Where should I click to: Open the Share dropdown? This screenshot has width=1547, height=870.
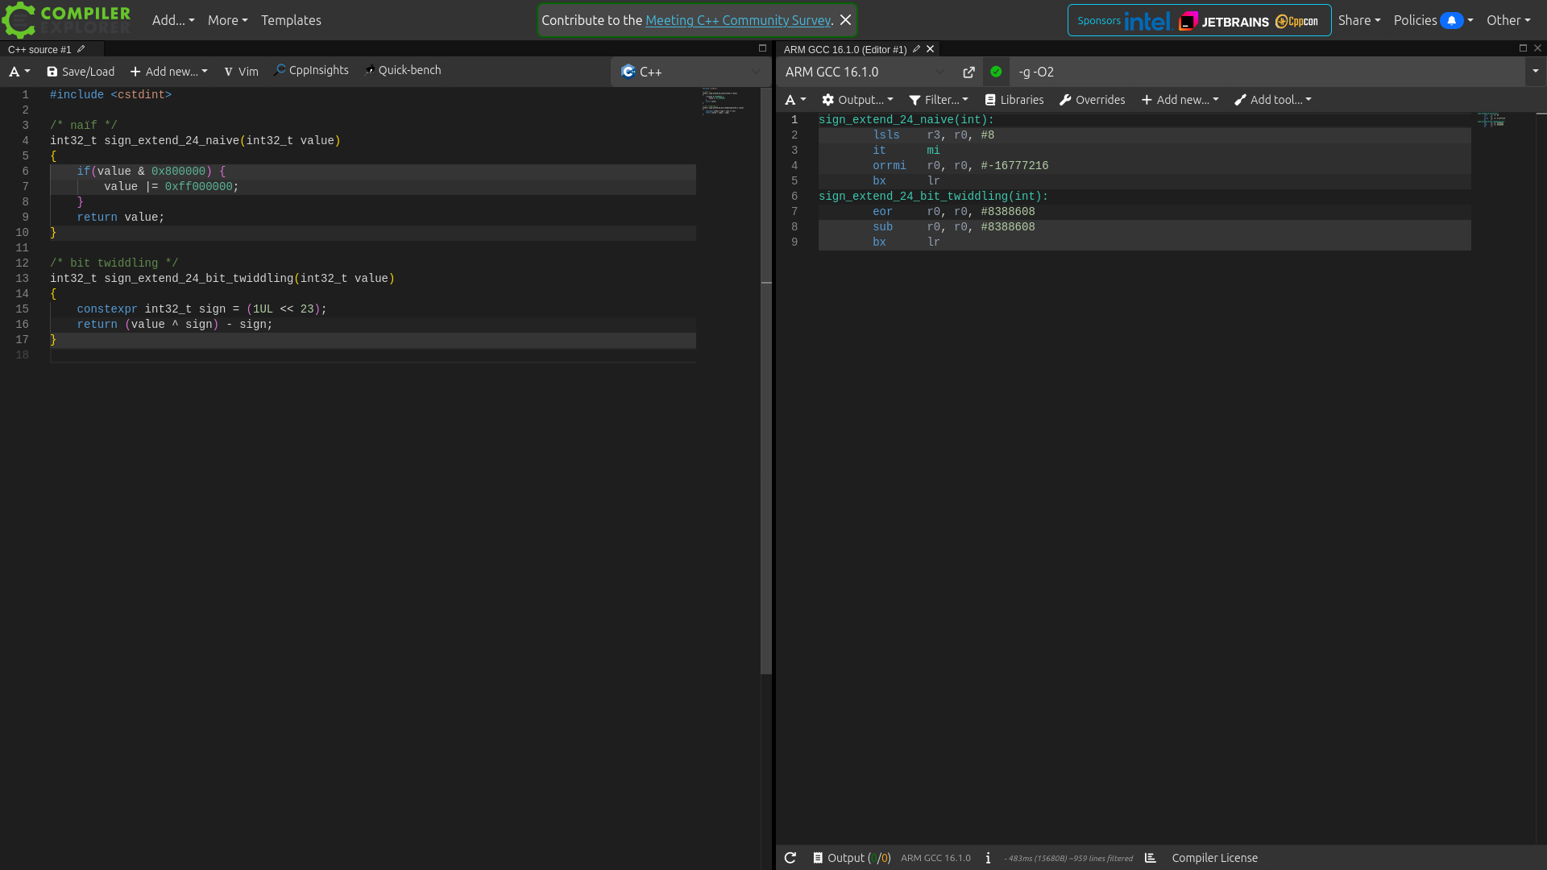(x=1359, y=20)
